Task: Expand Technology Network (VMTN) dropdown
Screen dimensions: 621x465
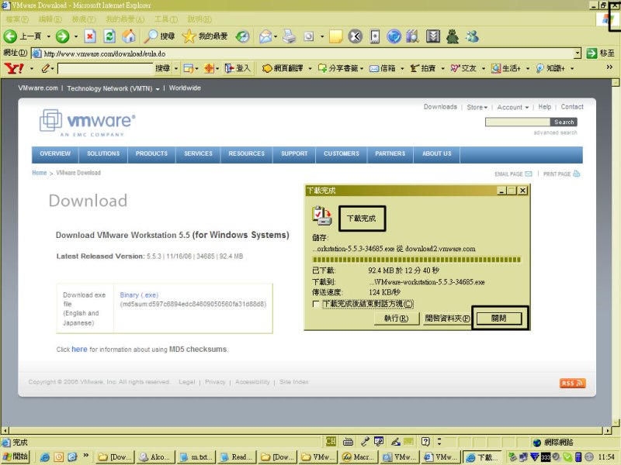Action: [158, 89]
